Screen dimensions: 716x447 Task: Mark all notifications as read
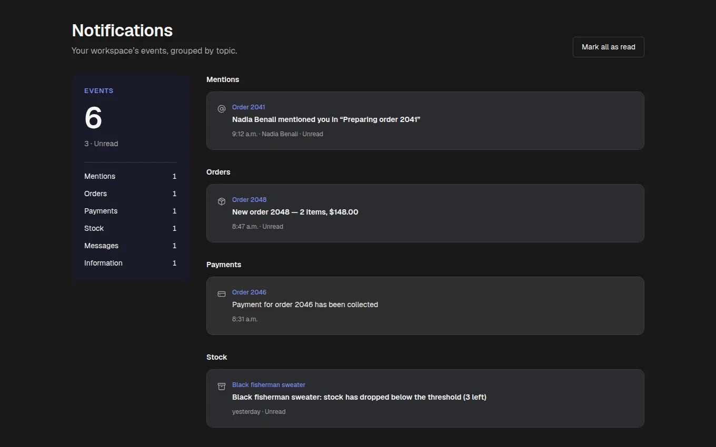(x=608, y=47)
